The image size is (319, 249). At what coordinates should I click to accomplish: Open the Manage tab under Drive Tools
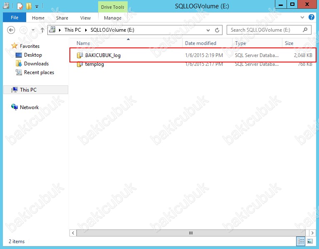pyautogui.click(x=113, y=18)
